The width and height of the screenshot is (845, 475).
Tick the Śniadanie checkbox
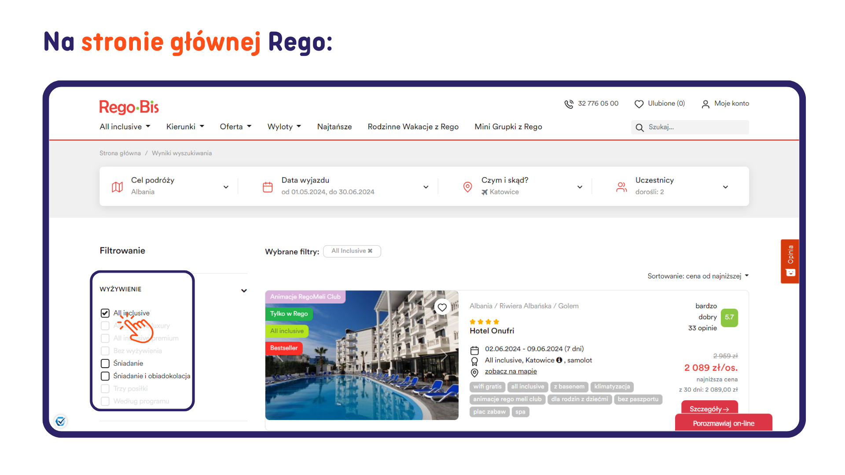pyautogui.click(x=105, y=363)
